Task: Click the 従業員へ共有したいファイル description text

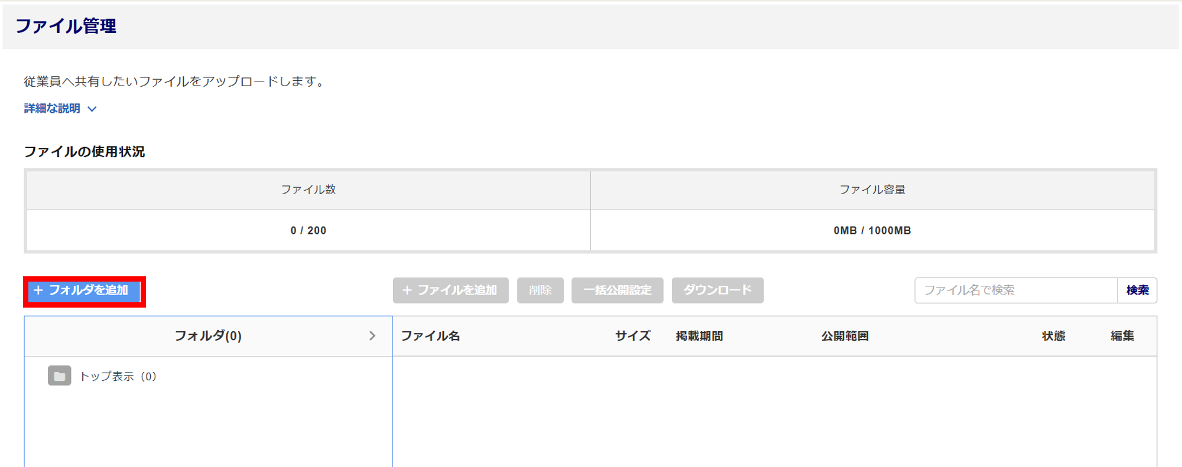Action: [175, 81]
